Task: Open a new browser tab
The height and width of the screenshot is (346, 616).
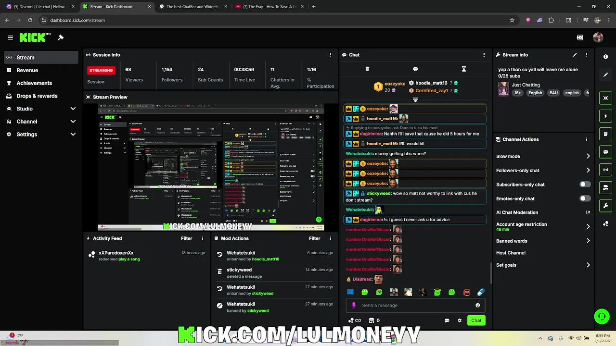Action: coord(314,7)
